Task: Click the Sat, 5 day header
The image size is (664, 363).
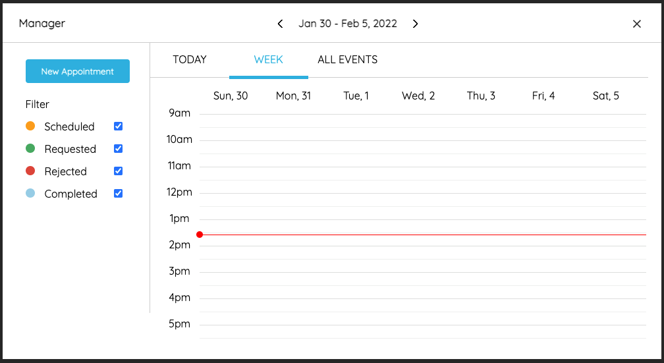Action: 605,96
